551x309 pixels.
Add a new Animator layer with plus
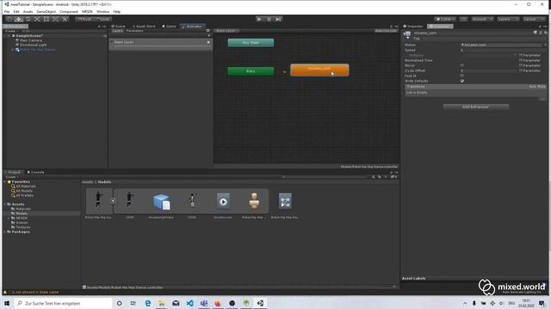click(x=208, y=35)
